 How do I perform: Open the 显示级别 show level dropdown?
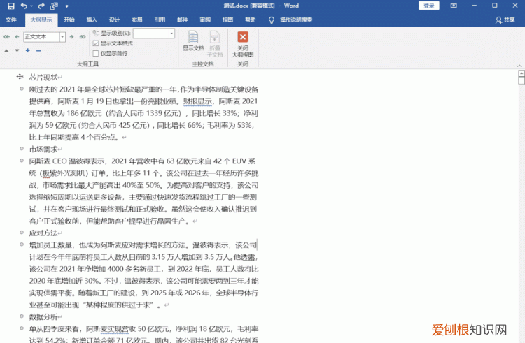171,33
